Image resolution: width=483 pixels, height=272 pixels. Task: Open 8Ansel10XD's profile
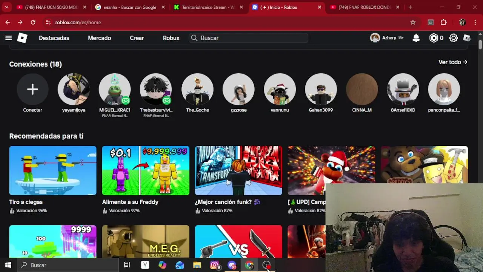click(x=403, y=89)
